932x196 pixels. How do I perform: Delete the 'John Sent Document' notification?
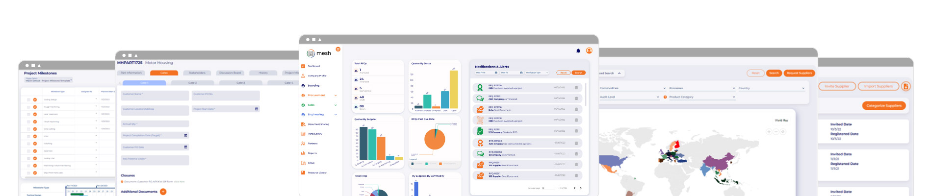tap(576, 109)
